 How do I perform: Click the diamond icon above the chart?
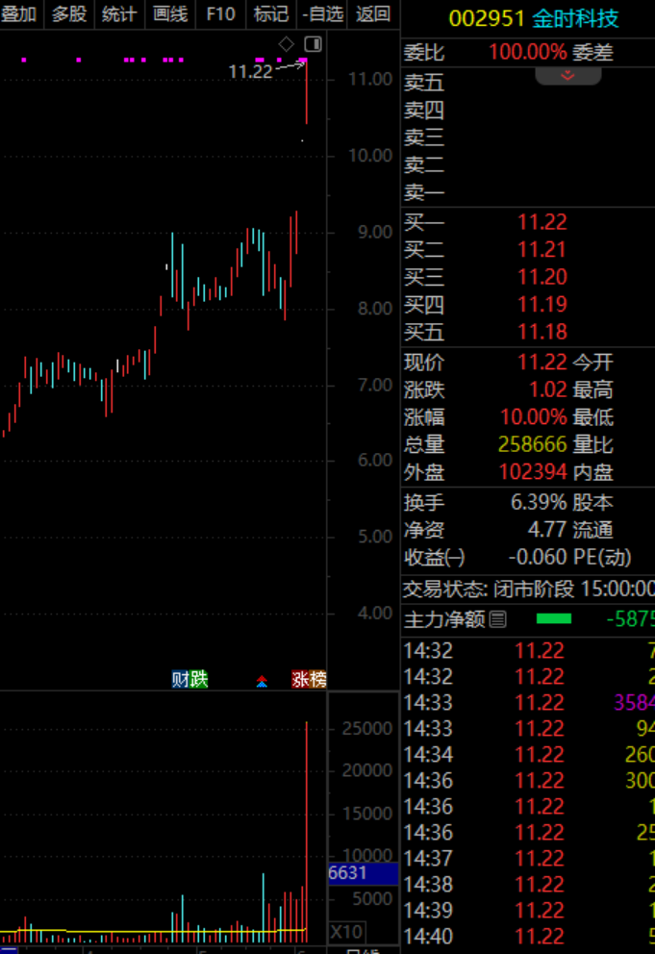point(286,44)
